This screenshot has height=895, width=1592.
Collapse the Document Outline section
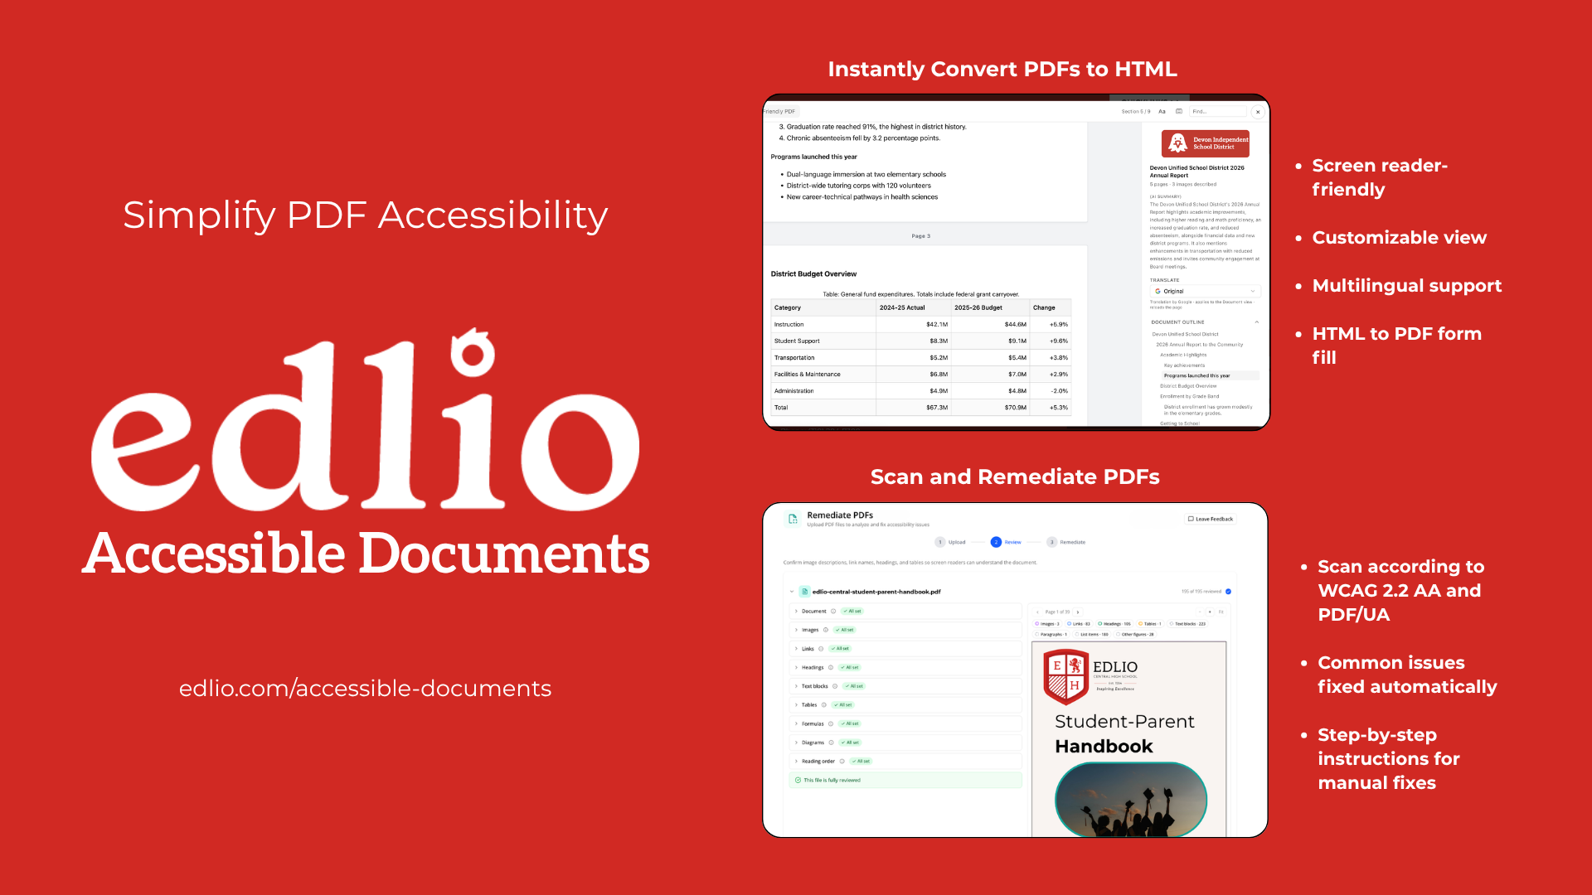pyautogui.click(x=1257, y=322)
